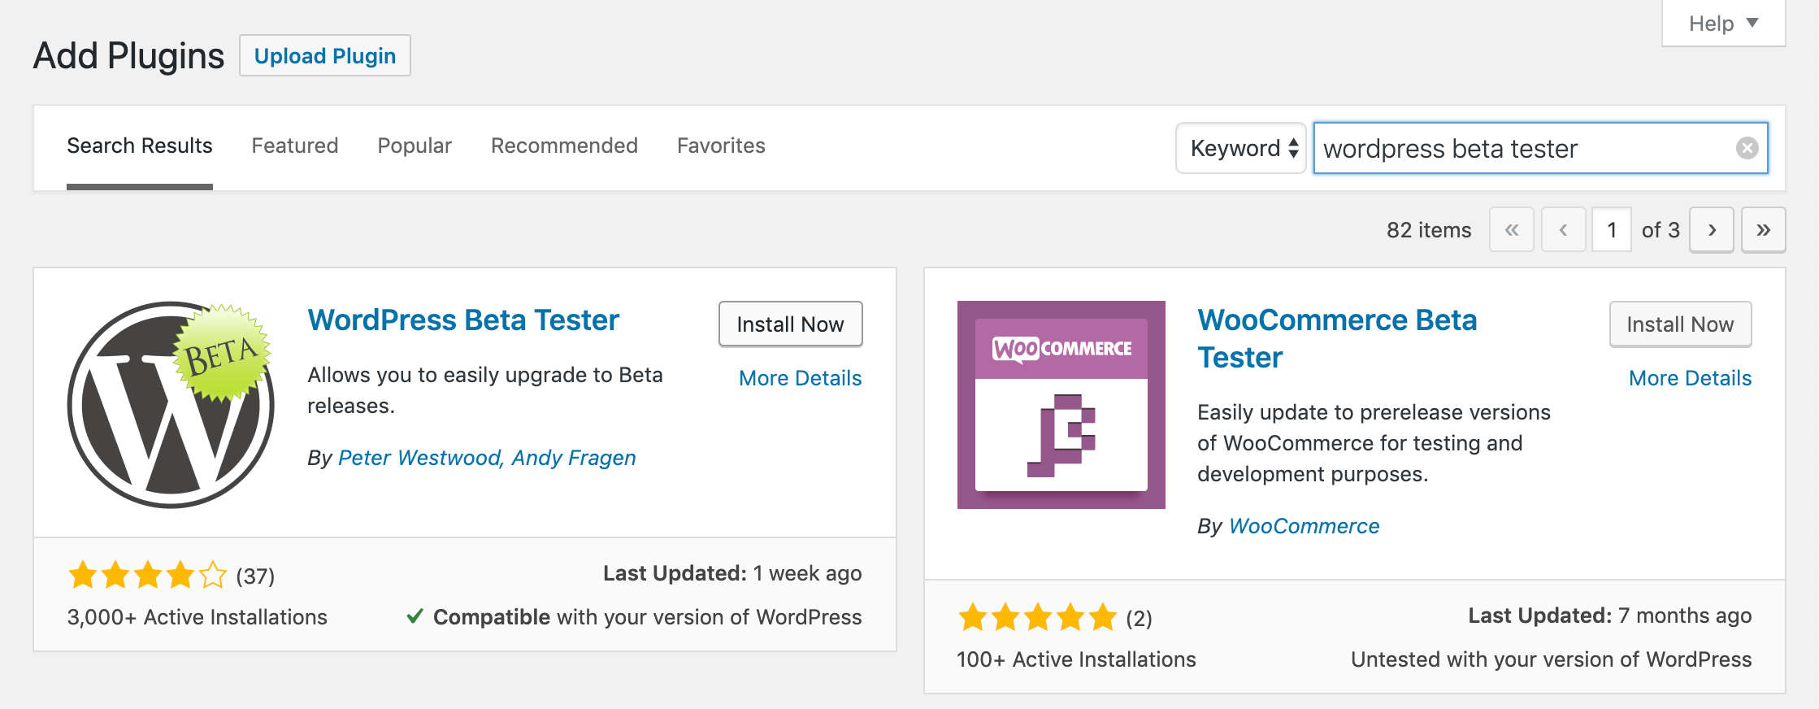Click 'Untested with your version of WordPress' text
Image resolution: width=1819 pixels, height=709 pixels.
click(x=1552, y=659)
